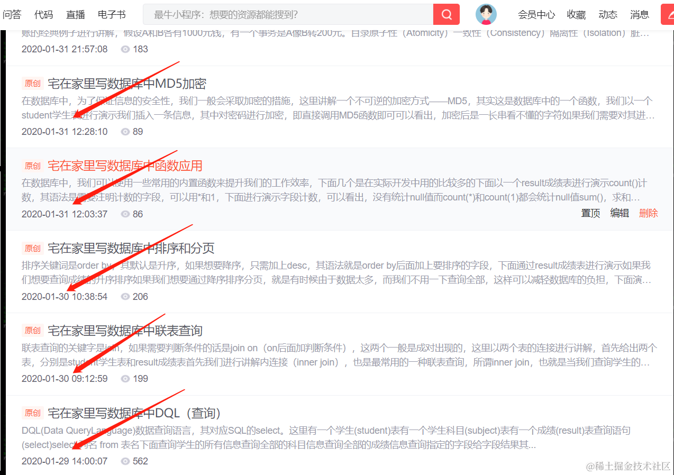Open article 宅在家里写数据库中DQL（查询）
Viewport: 674px width, 475px height.
(134, 413)
